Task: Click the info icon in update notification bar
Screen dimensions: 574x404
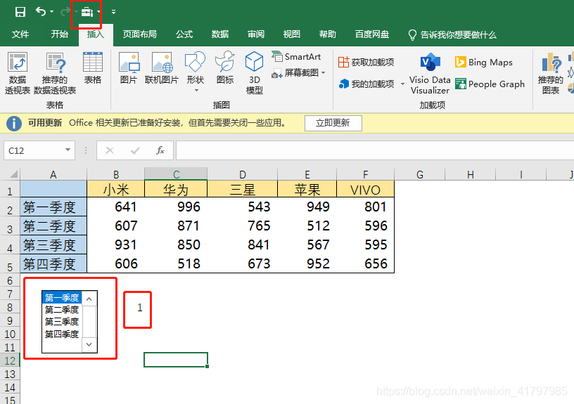Action: tap(14, 123)
